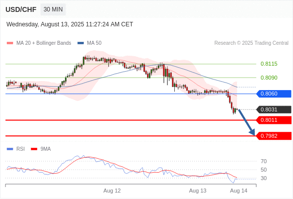The height and width of the screenshot is (199, 293).
Task: Click the red 9MA legend swatch
Action: 34,149
